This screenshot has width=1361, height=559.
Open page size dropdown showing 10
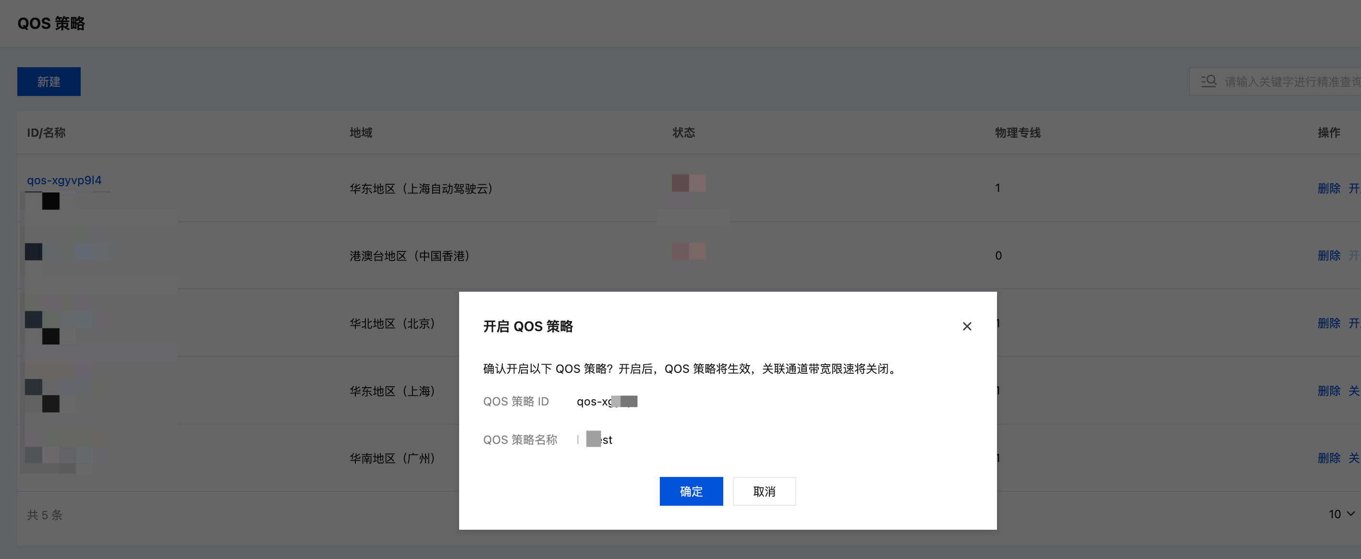(1341, 514)
